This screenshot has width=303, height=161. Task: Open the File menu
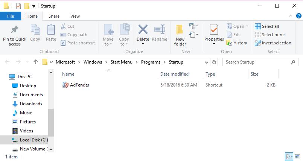click(x=10, y=16)
